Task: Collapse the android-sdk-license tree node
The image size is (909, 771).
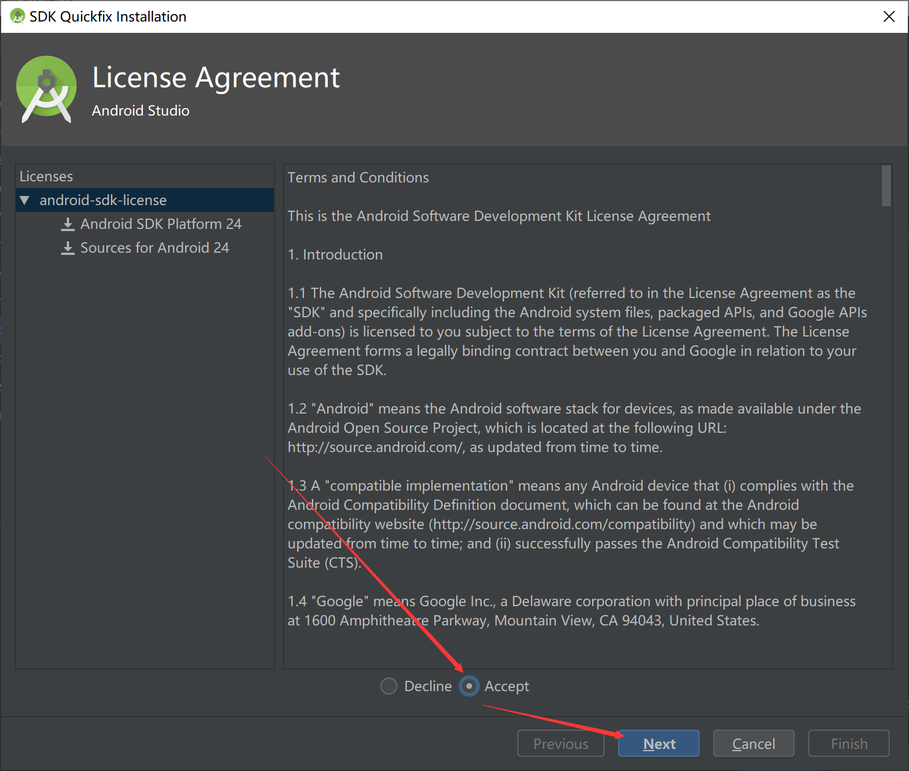Action: 24,200
